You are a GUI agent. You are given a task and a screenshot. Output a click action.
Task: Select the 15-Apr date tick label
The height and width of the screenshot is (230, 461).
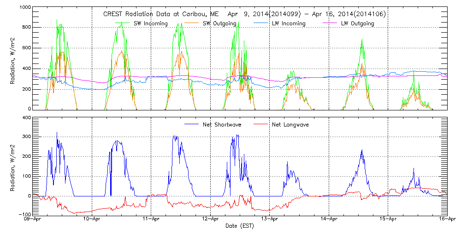(388, 220)
